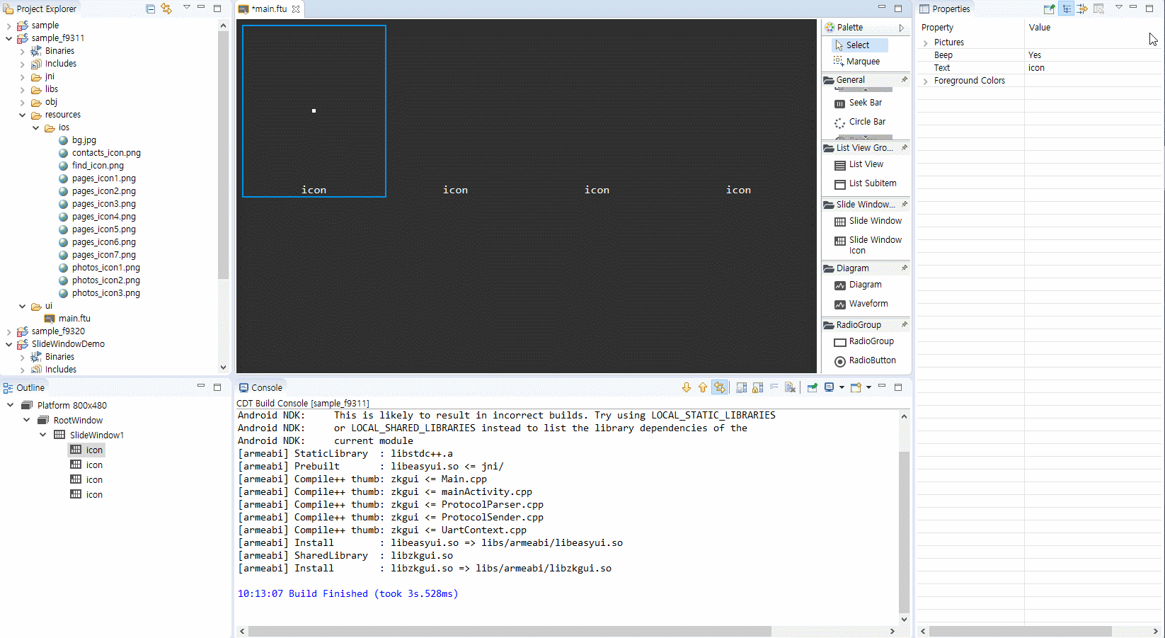
Task: Activate the Outline tab
Action: point(24,387)
